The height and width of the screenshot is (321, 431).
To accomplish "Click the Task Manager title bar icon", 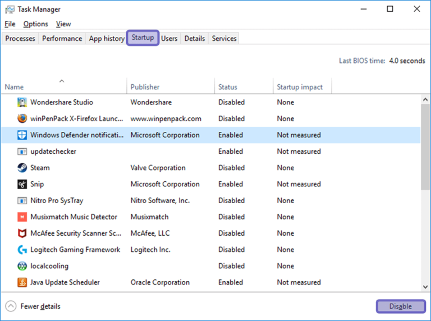I will coord(10,10).
